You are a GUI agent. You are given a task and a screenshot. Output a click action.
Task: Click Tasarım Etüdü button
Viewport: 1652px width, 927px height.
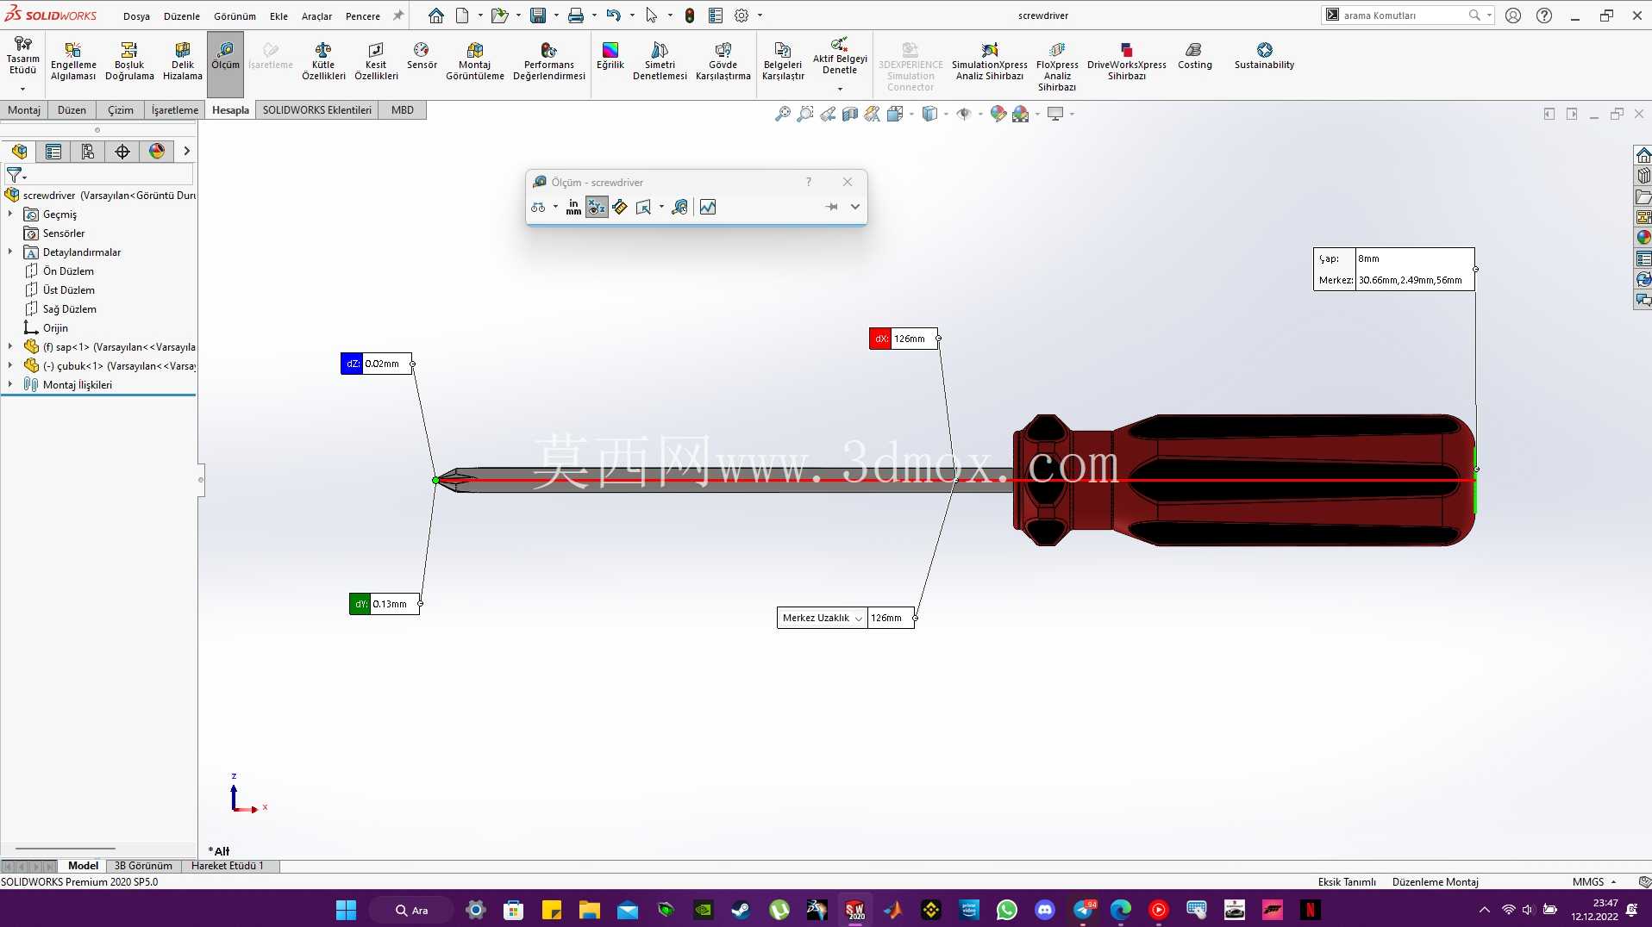tap(22, 65)
